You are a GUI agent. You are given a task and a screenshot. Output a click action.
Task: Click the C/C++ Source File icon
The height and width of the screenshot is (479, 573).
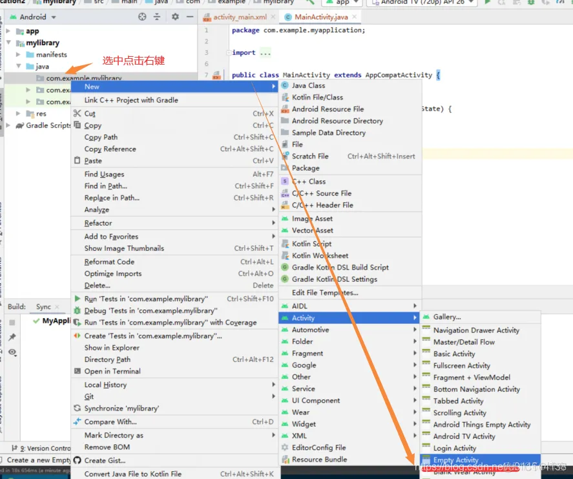coord(285,193)
